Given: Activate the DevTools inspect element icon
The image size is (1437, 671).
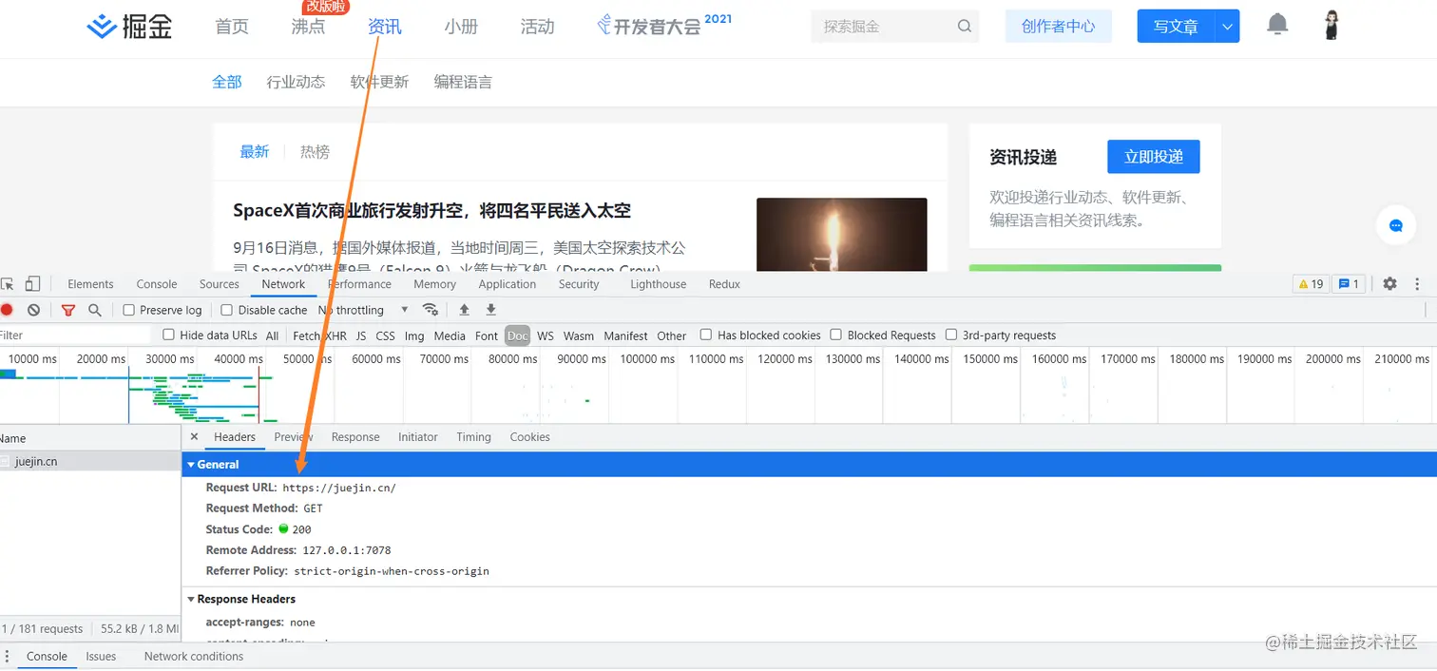Looking at the screenshot, I should click(8, 284).
